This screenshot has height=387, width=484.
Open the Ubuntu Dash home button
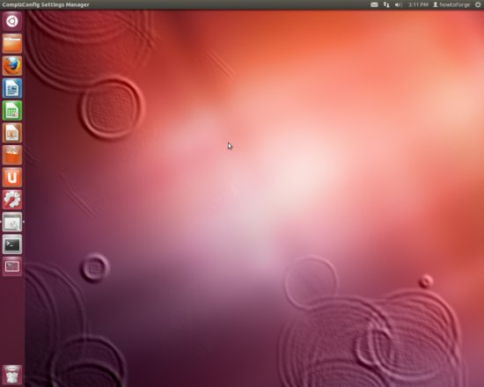click(12, 21)
